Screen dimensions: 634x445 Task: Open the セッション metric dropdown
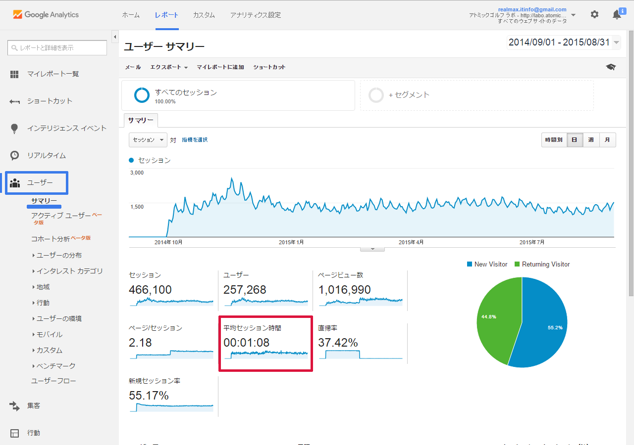[x=148, y=140]
